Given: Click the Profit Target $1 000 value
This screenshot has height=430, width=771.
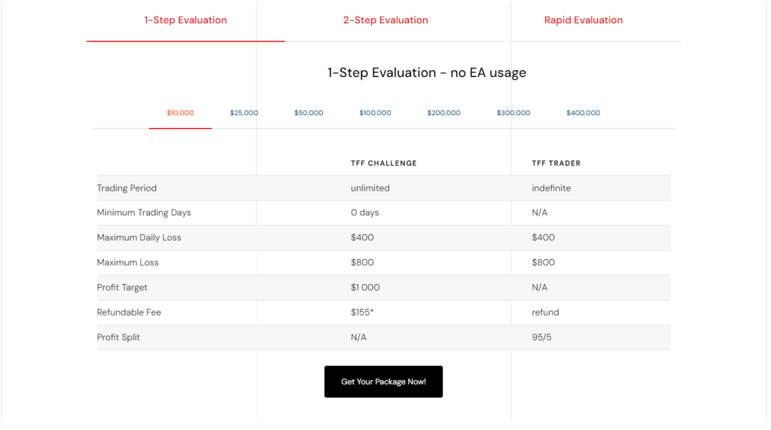Looking at the screenshot, I should click(365, 288).
